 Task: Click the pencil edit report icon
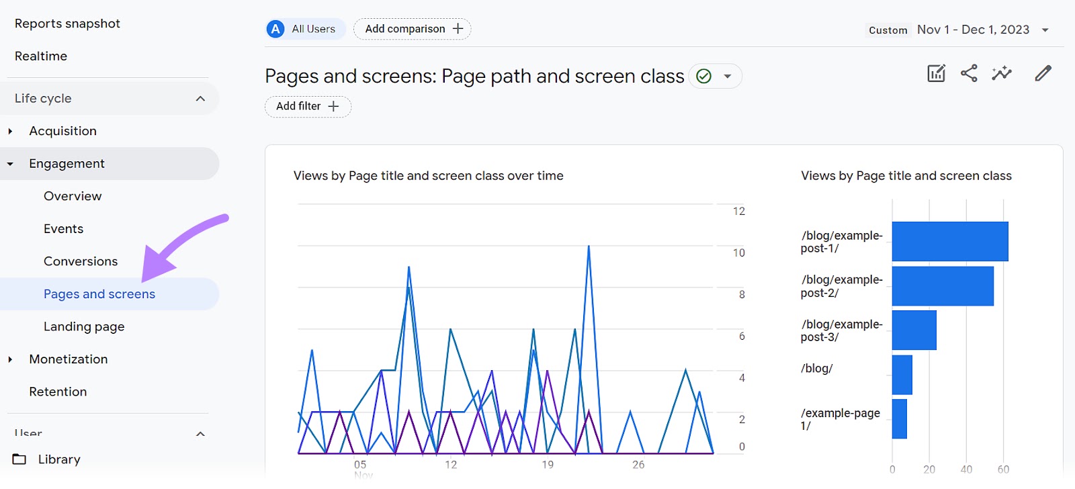[1043, 73]
